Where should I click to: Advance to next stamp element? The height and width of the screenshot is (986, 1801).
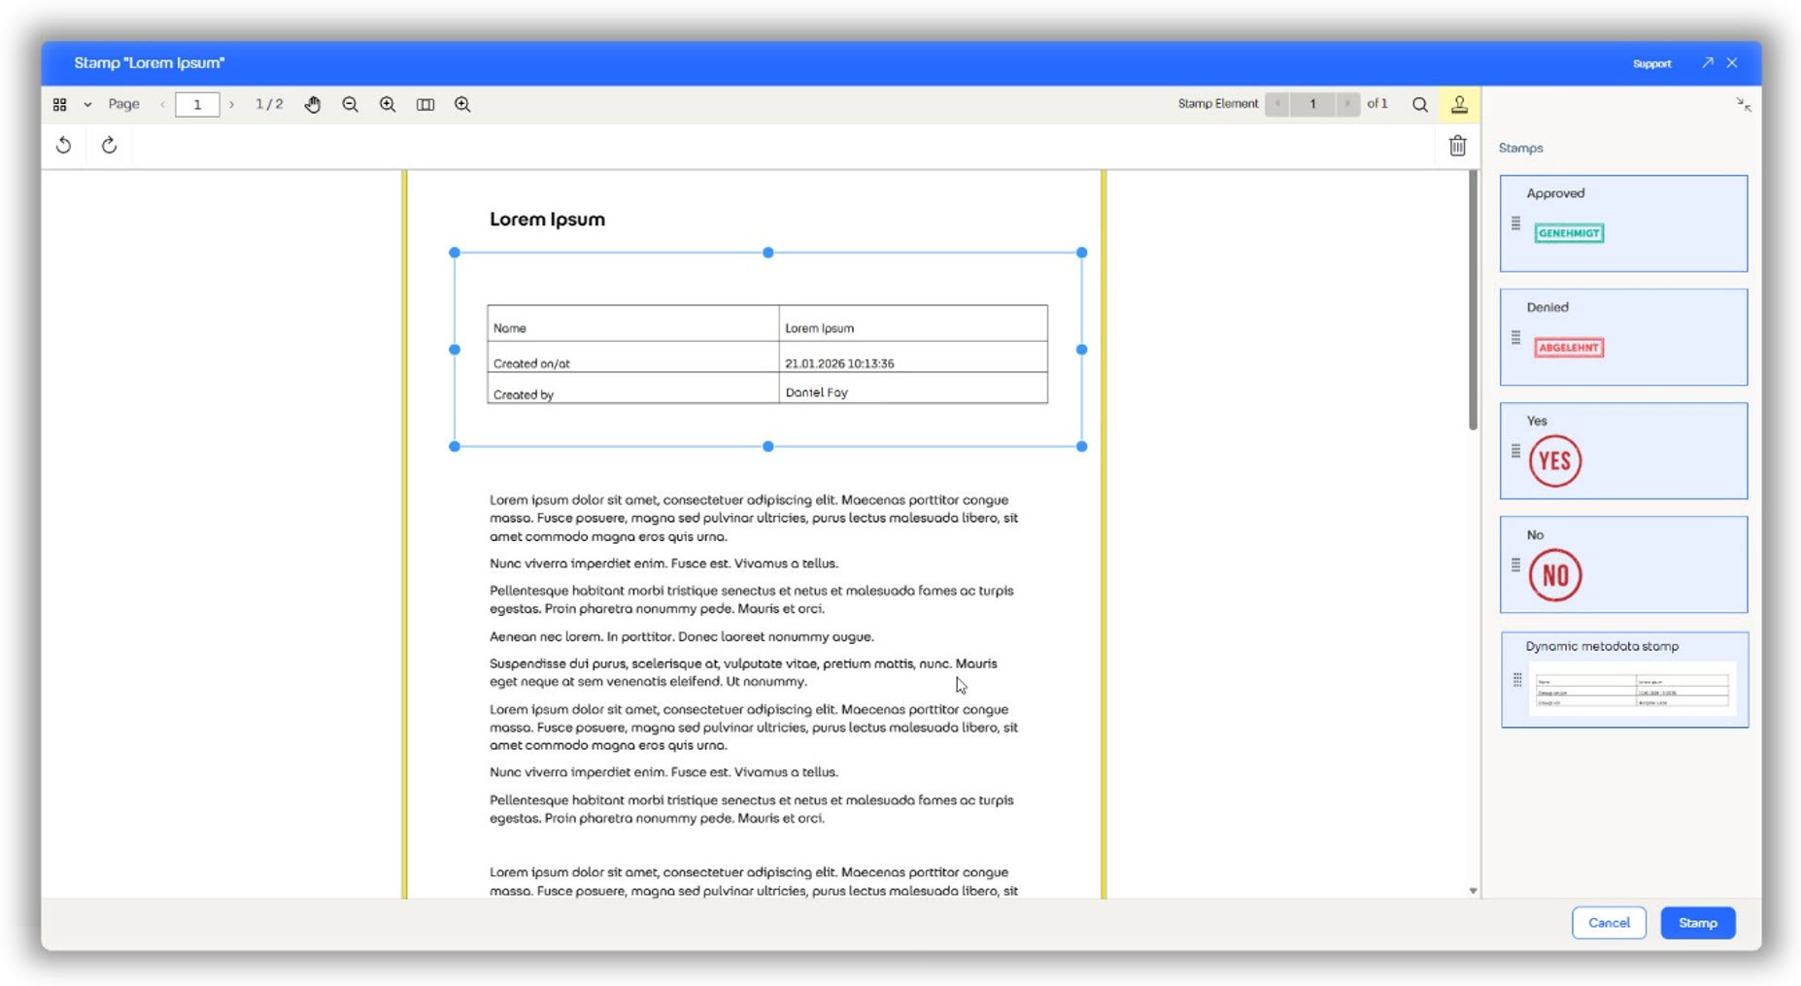(1348, 104)
